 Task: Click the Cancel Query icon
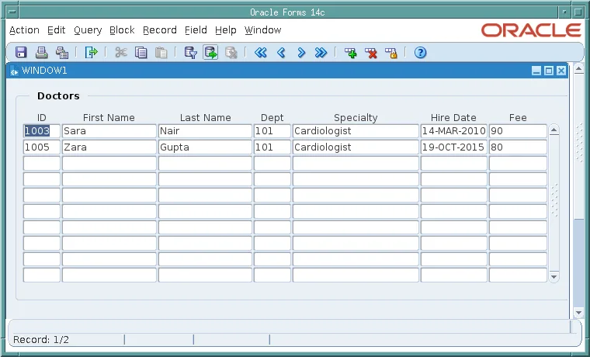pyautogui.click(x=231, y=52)
